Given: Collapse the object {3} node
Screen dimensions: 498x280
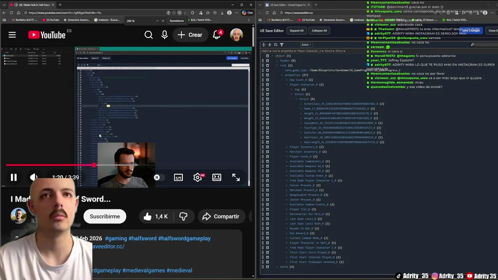Looking at the screenshot, I should tap(272, 56).
